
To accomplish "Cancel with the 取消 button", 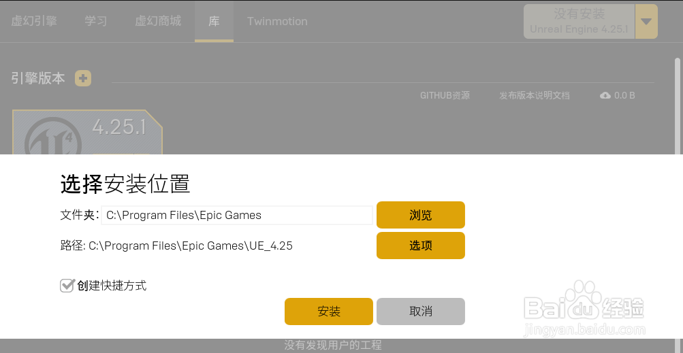I will pyautogui.click(x=420, y=312).
